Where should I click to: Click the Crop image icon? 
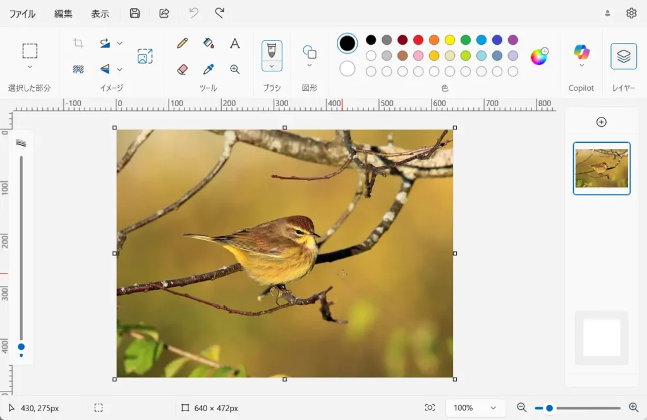tap(78, 44)
